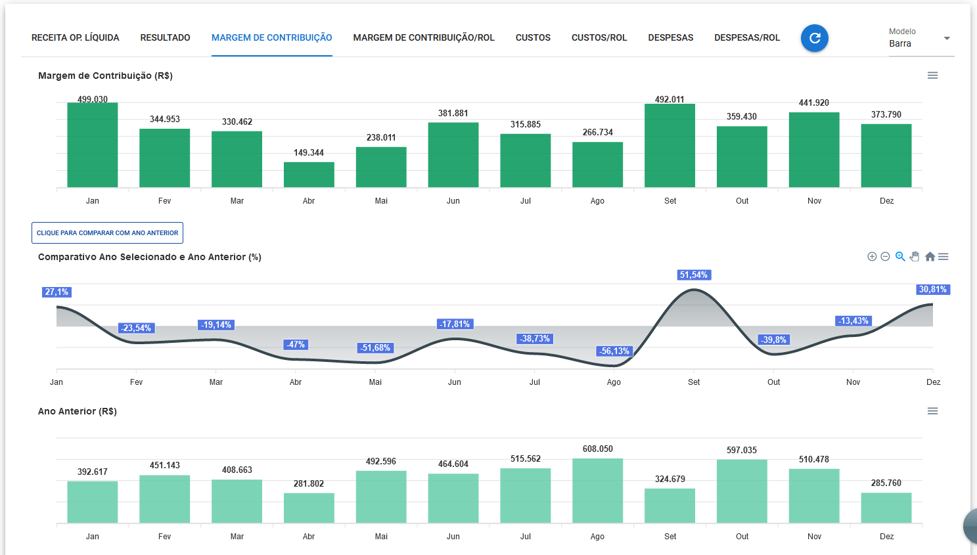This screenshot has height=555, width=977.
Task: Click the compare with previous year button
Action: click(107, 233)
